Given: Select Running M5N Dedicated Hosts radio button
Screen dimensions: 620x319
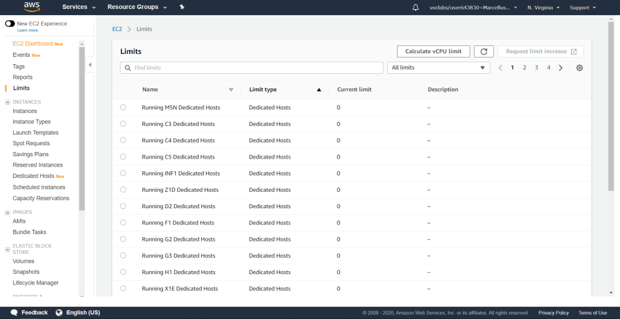Looking at the screenshot, I should pos(123,107).
